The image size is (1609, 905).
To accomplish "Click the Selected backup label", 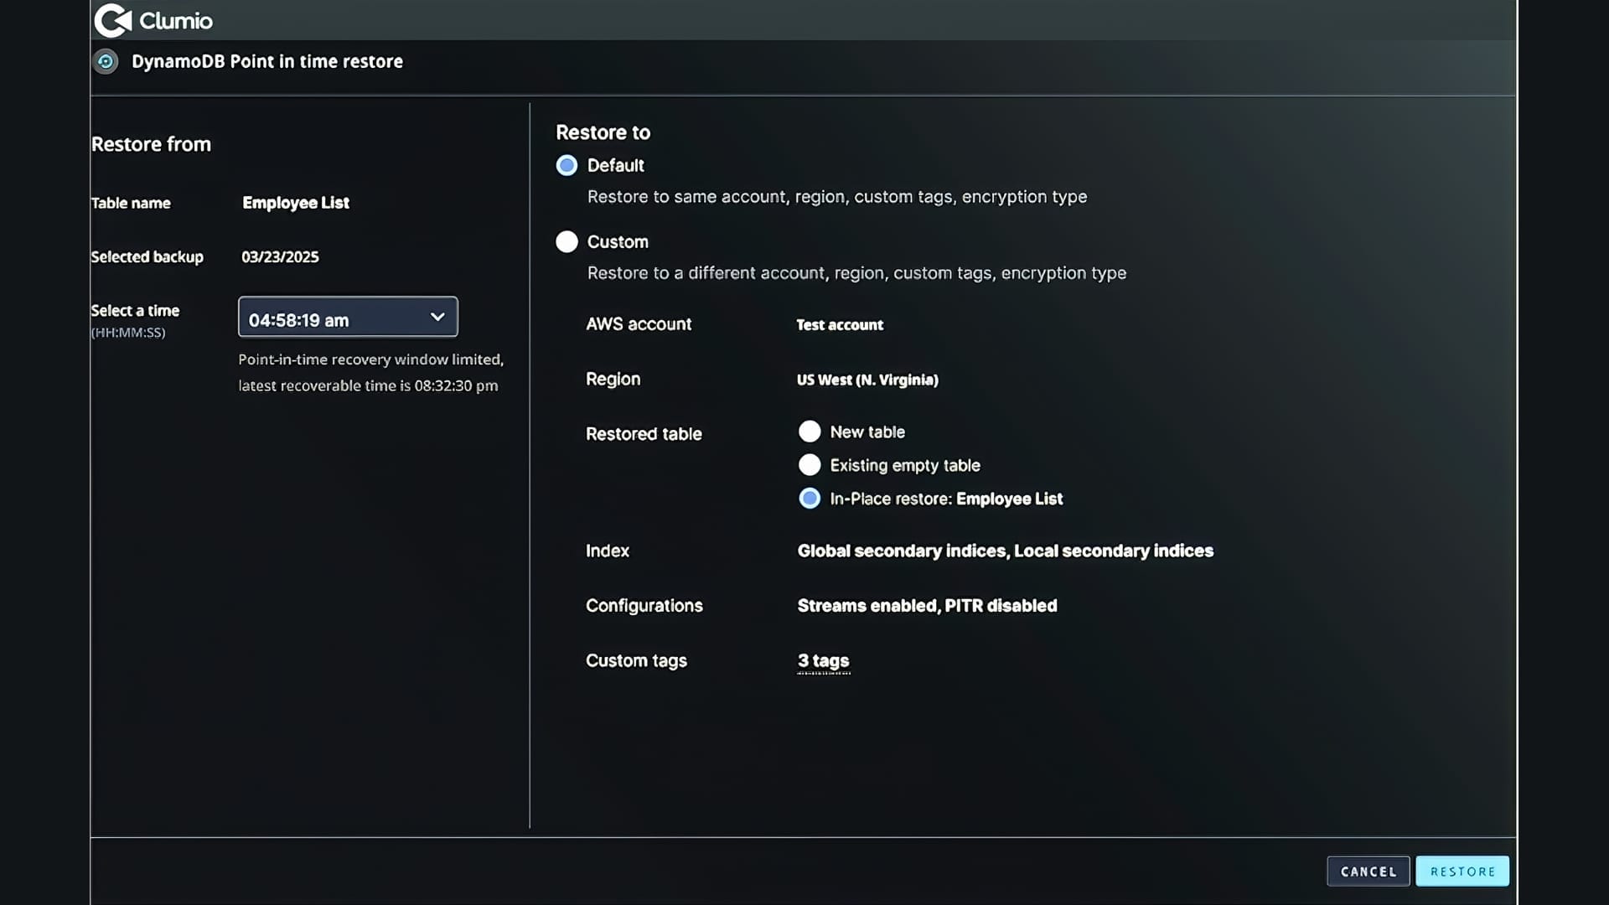I will 147,257.
